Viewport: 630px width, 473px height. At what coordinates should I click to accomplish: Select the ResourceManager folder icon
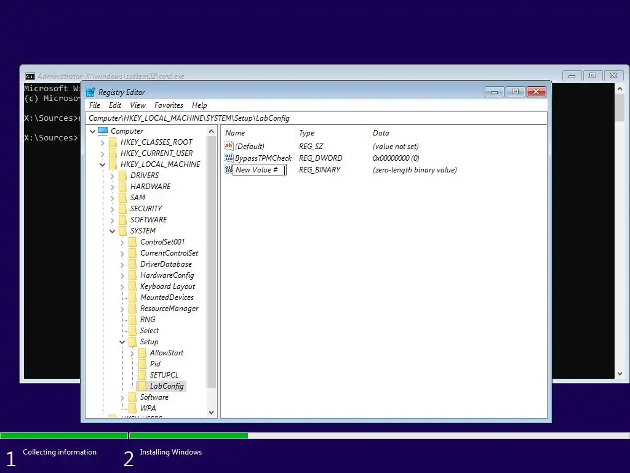click(133, 309)
